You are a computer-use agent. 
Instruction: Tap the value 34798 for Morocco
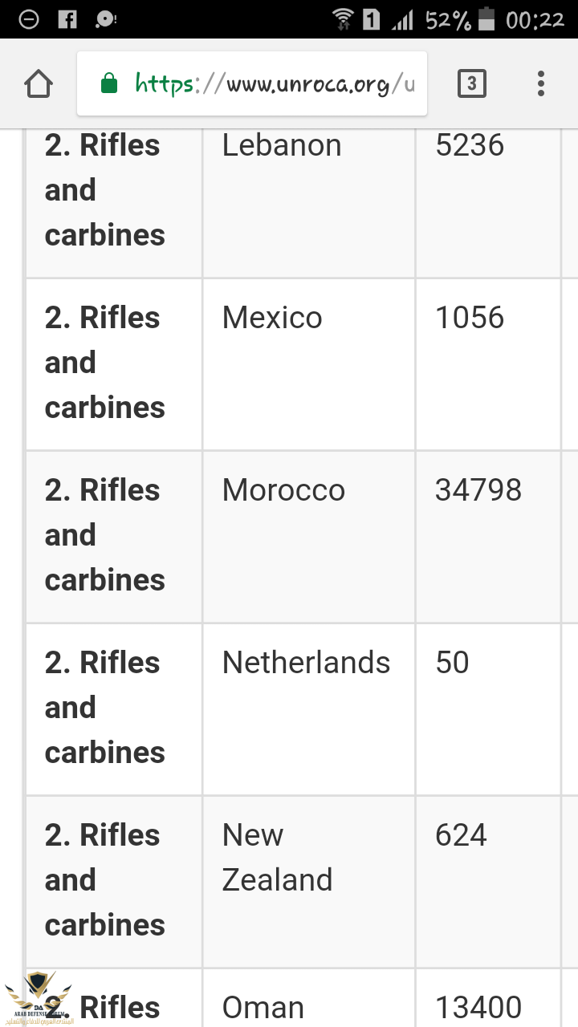tap(478, 491)
